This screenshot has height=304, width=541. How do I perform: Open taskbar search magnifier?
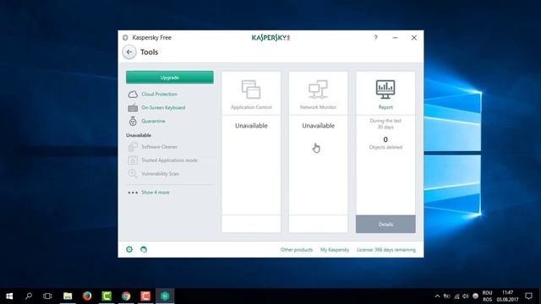pyautogui.click(x=29, y=296)
